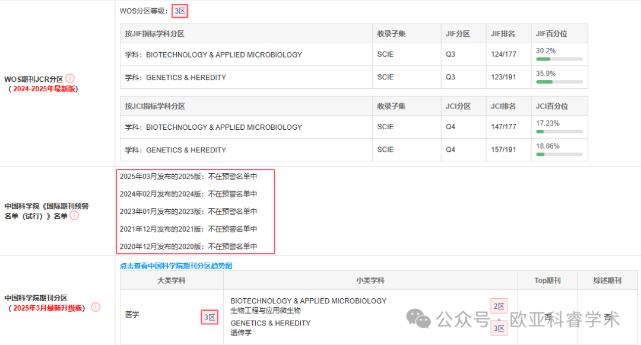Screen dimensions: 641x345
Task: Click the 2025年03月发布的2025版 warning list entry
Action: tap(189, 177)
